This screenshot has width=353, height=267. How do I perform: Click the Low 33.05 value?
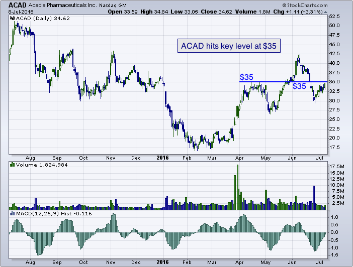[184, 12]
